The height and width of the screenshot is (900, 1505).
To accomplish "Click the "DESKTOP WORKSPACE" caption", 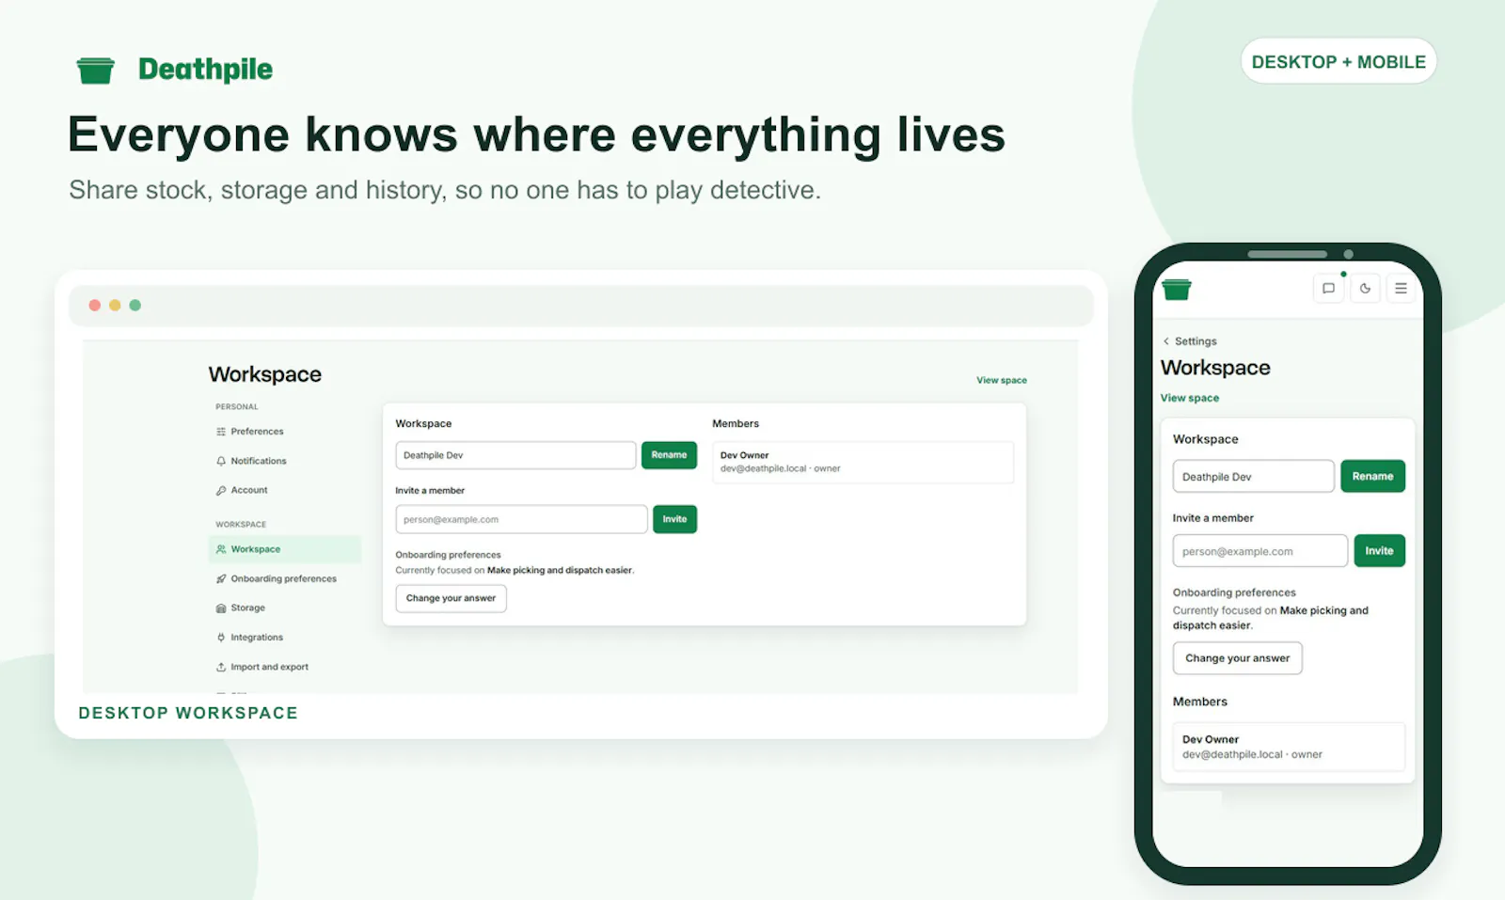I will 188,713.
